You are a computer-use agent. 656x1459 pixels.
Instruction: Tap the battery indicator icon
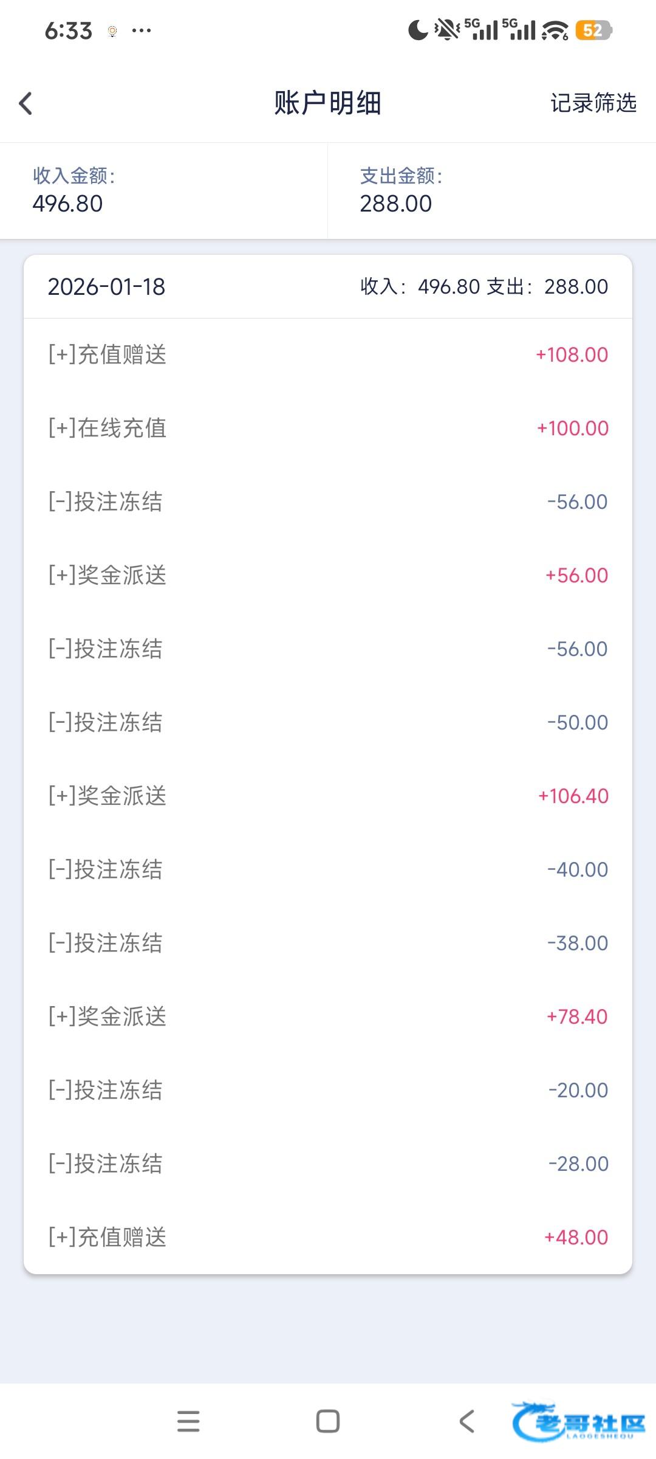[x=593, y=30]
